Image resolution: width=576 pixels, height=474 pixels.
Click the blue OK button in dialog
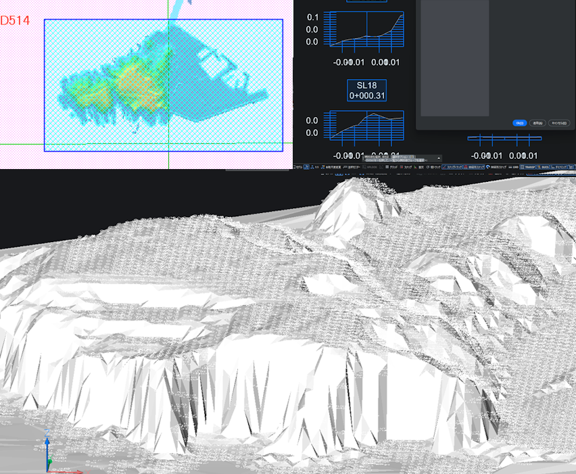(x=519, y=123)
